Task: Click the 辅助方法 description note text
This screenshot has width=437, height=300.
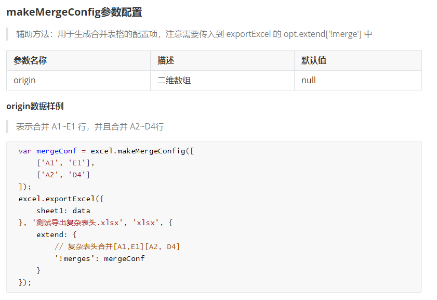Action: point(194,34)
